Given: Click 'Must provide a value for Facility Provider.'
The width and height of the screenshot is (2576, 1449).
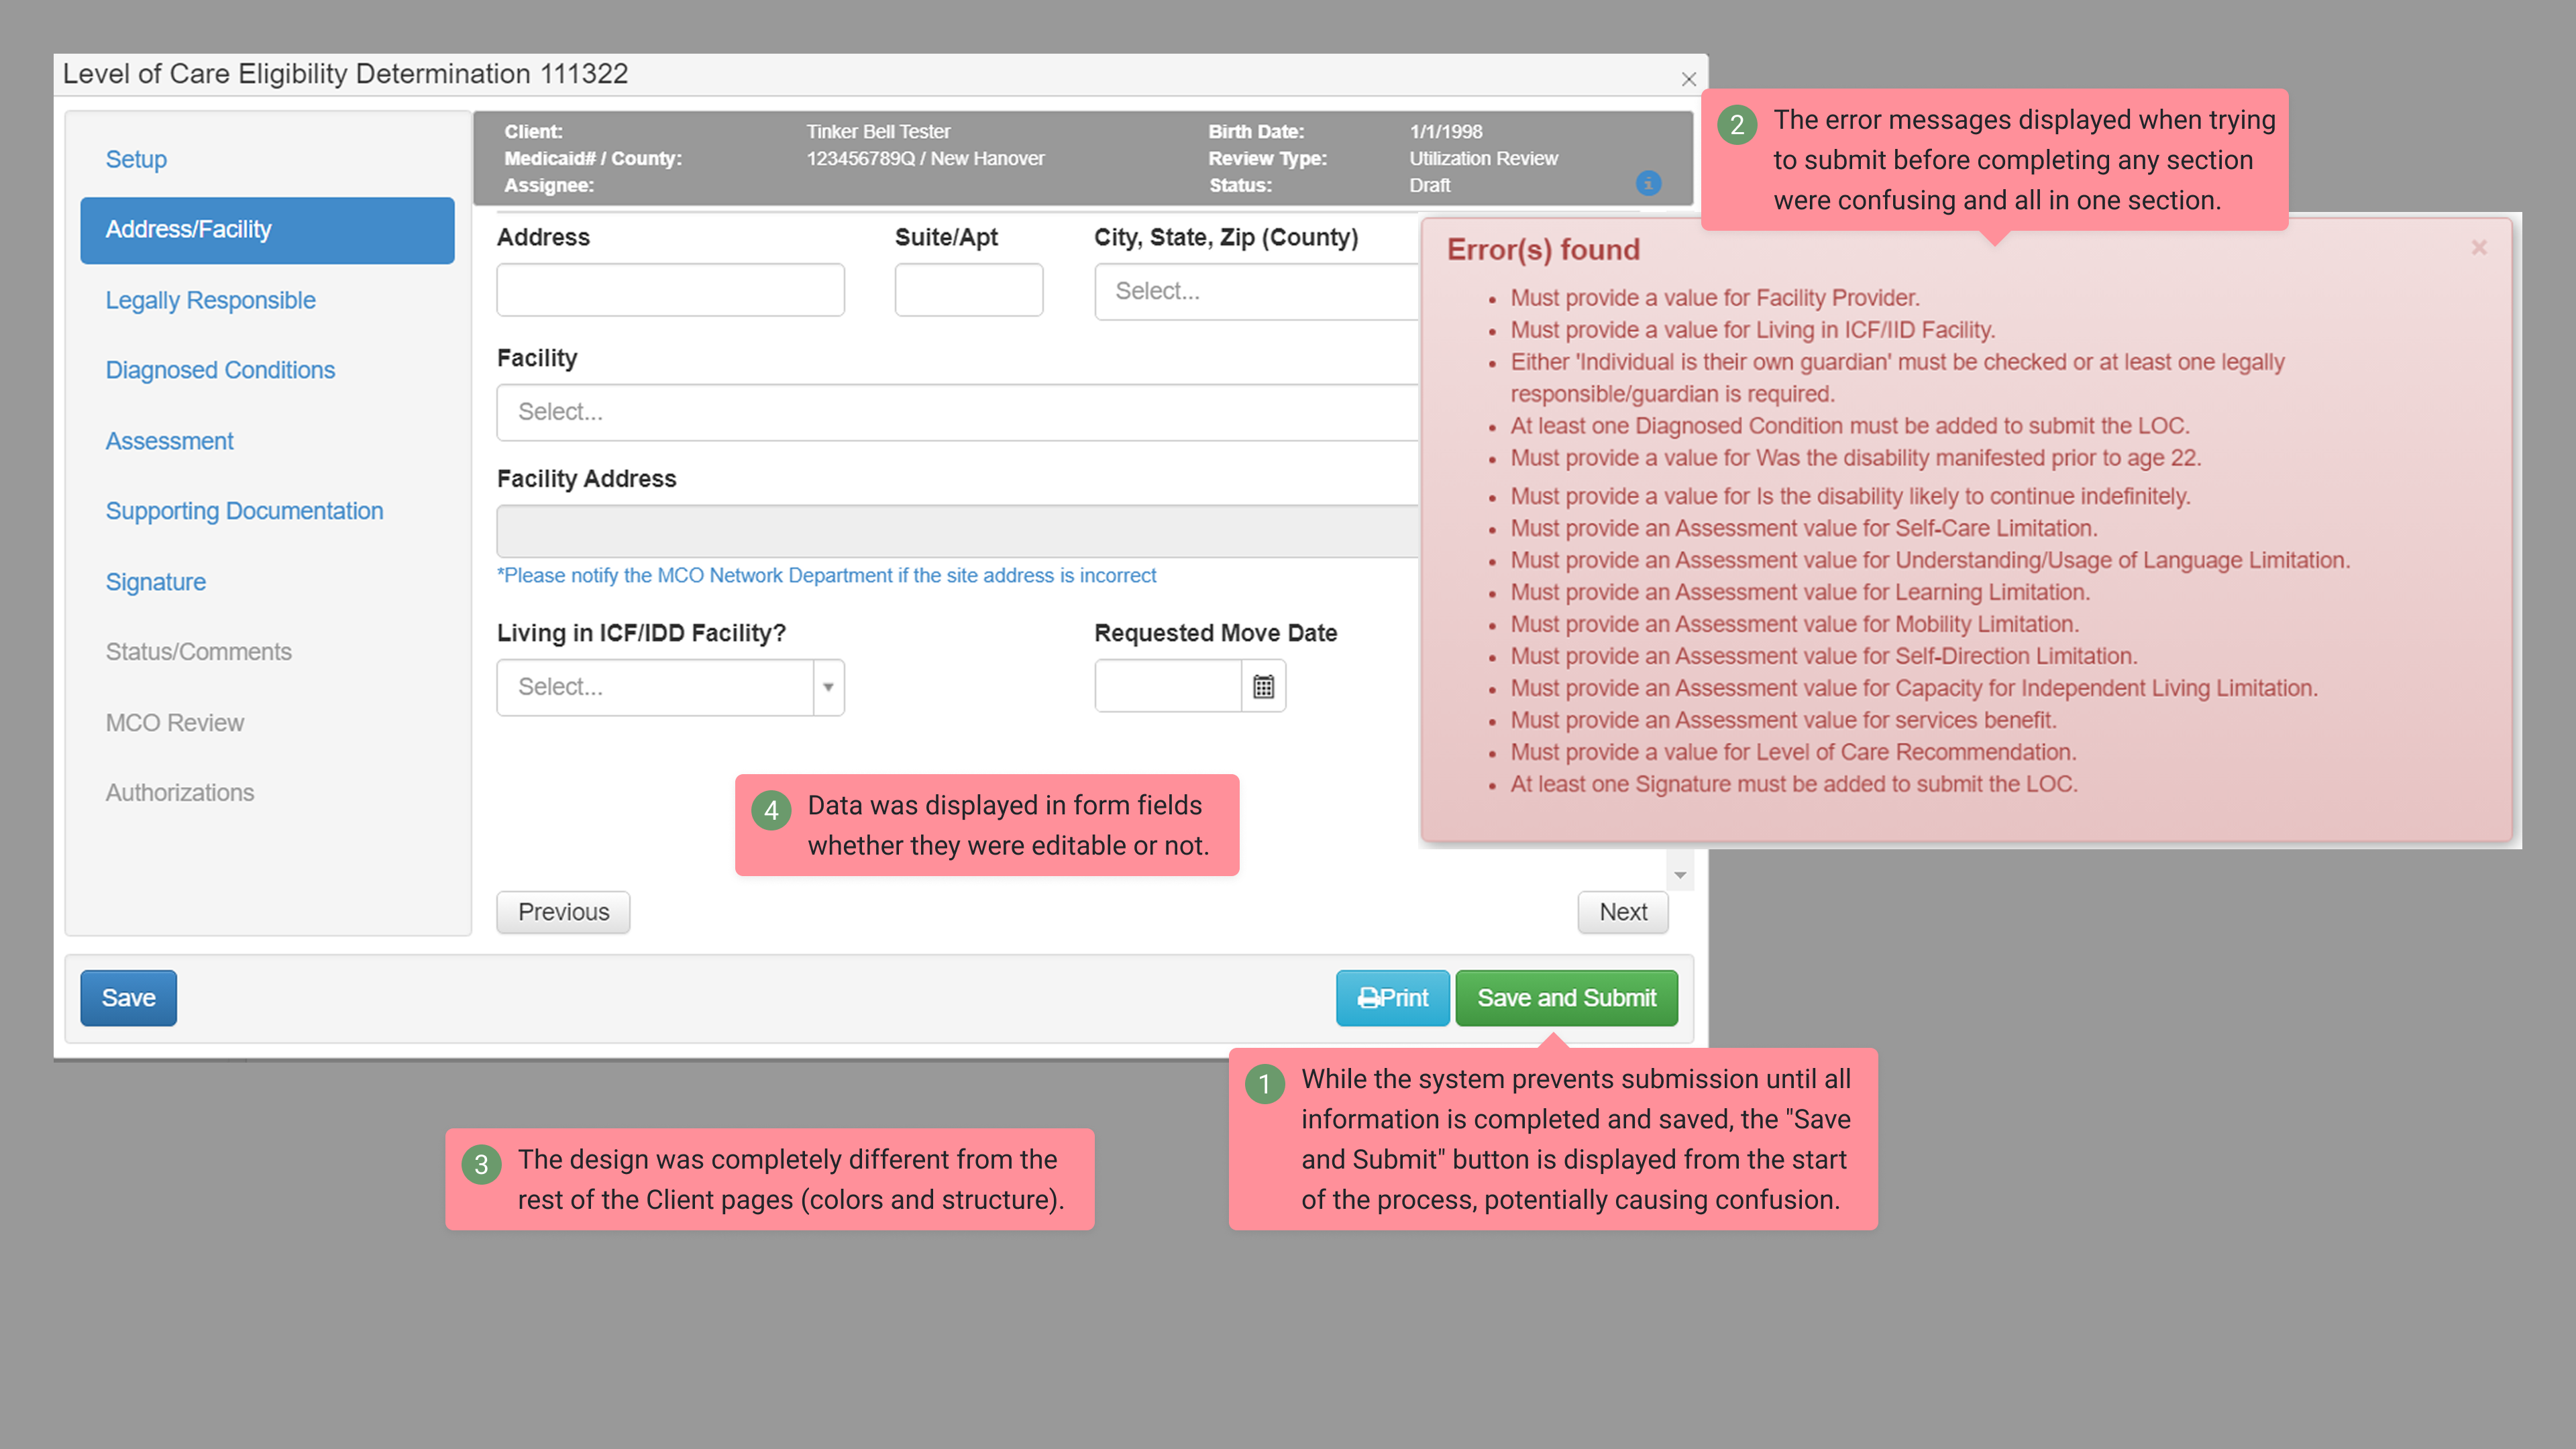Looking at the screenshot, I should (x=1714, y=298).
